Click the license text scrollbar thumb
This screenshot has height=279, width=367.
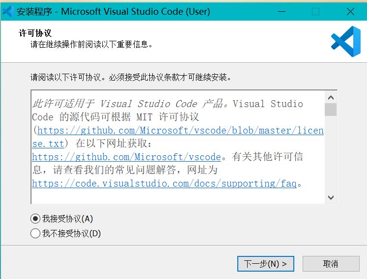[331, 110]
